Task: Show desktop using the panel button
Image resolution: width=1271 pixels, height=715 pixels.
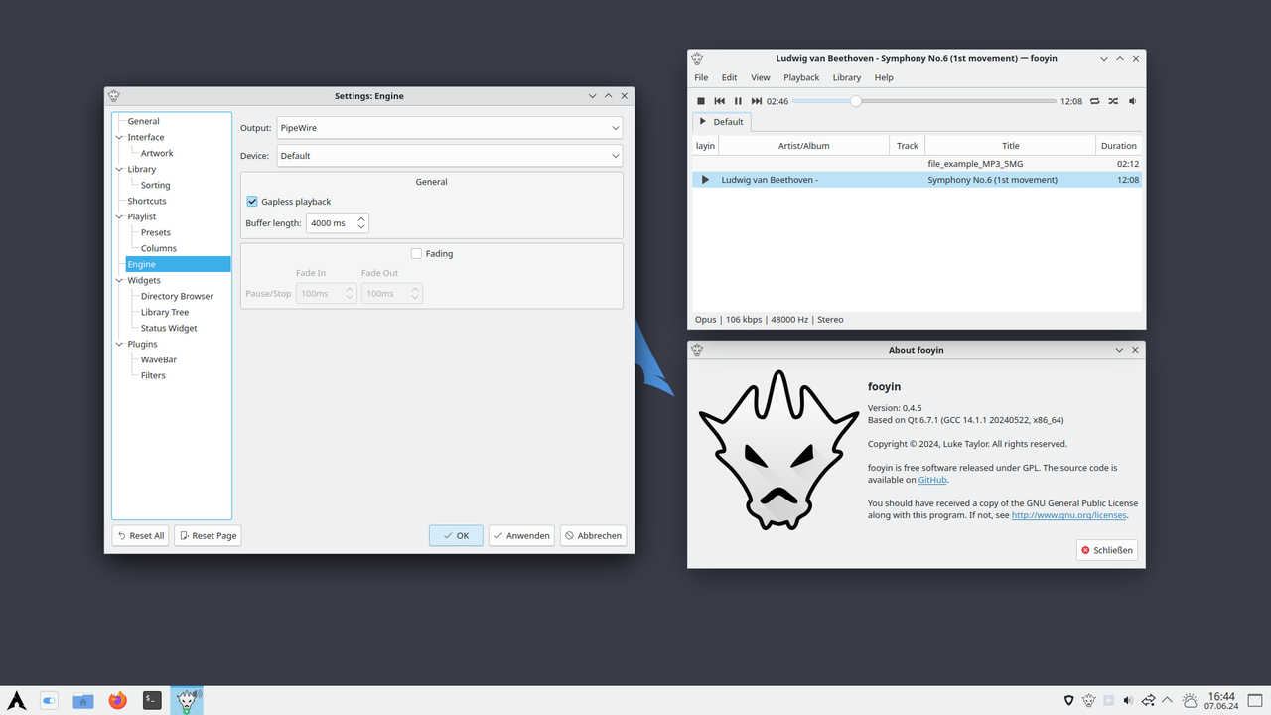Action: 1256,700
